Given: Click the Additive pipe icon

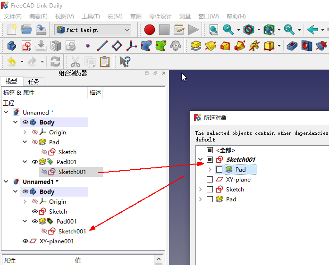Looking at the screenshot, I should (240, 46).
